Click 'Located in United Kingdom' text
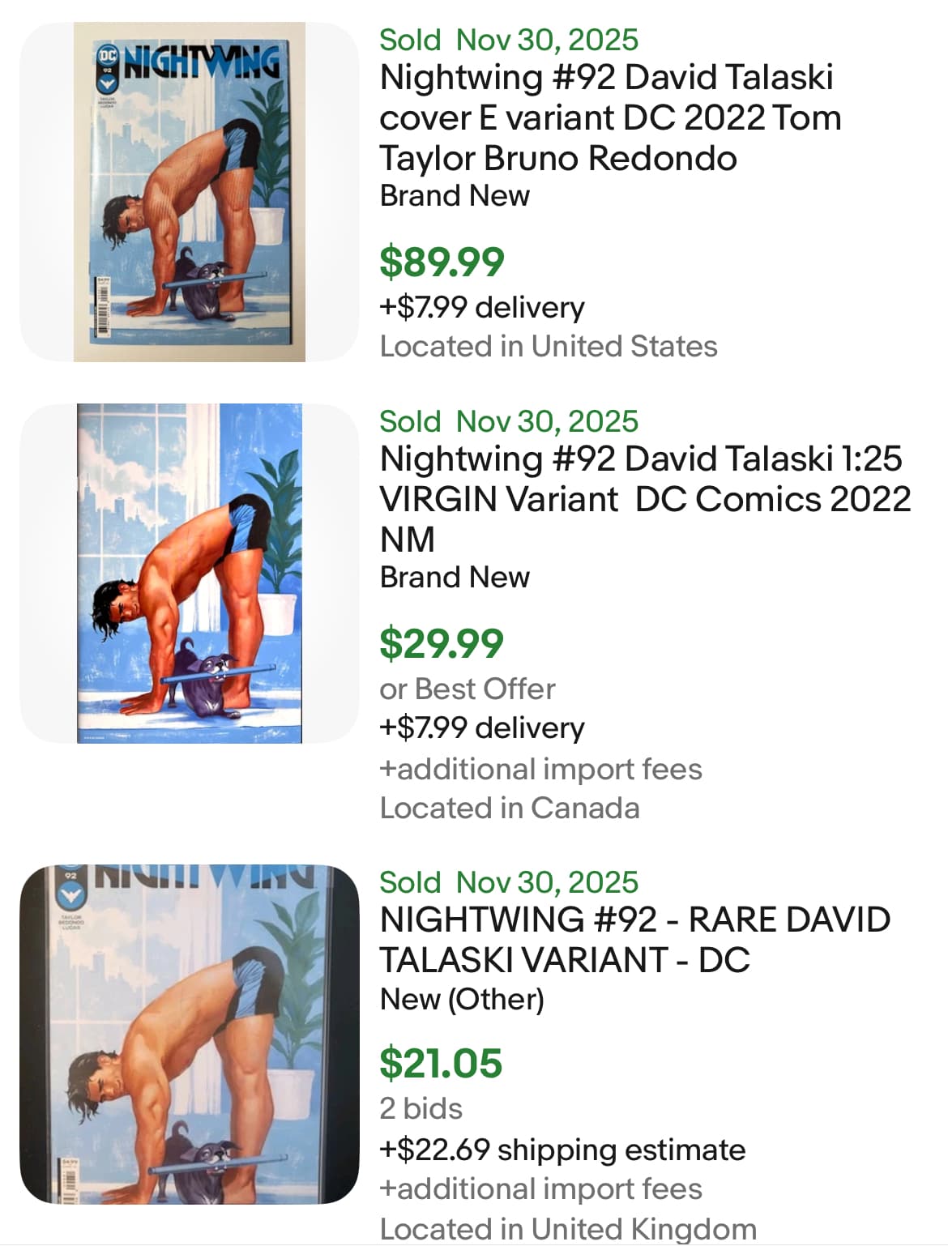Viewport: 948px width, 1246px height. 568,1229
